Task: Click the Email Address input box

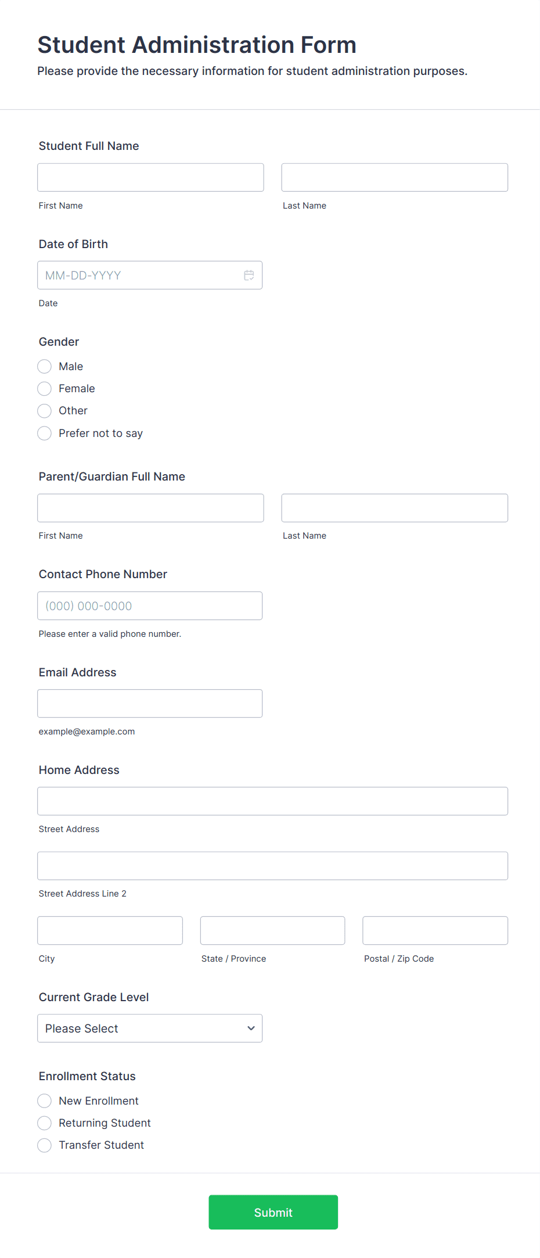Action: 150,703
